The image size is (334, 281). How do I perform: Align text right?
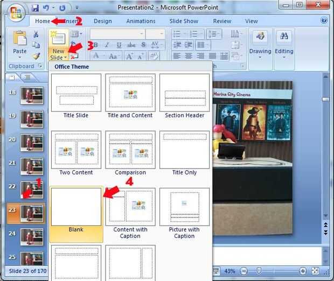tap(200, 56)
